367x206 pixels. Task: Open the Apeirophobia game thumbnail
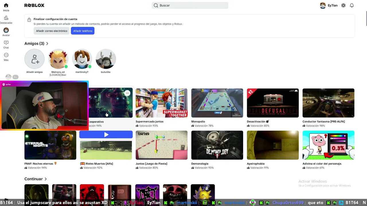(x=273, y=145)
